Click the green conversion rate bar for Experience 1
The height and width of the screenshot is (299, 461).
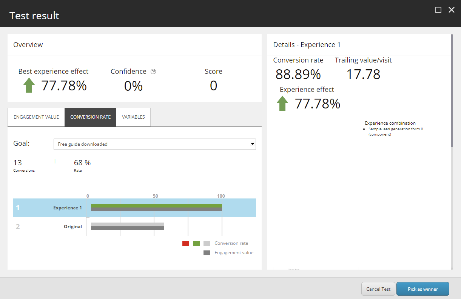pos(156,206)
